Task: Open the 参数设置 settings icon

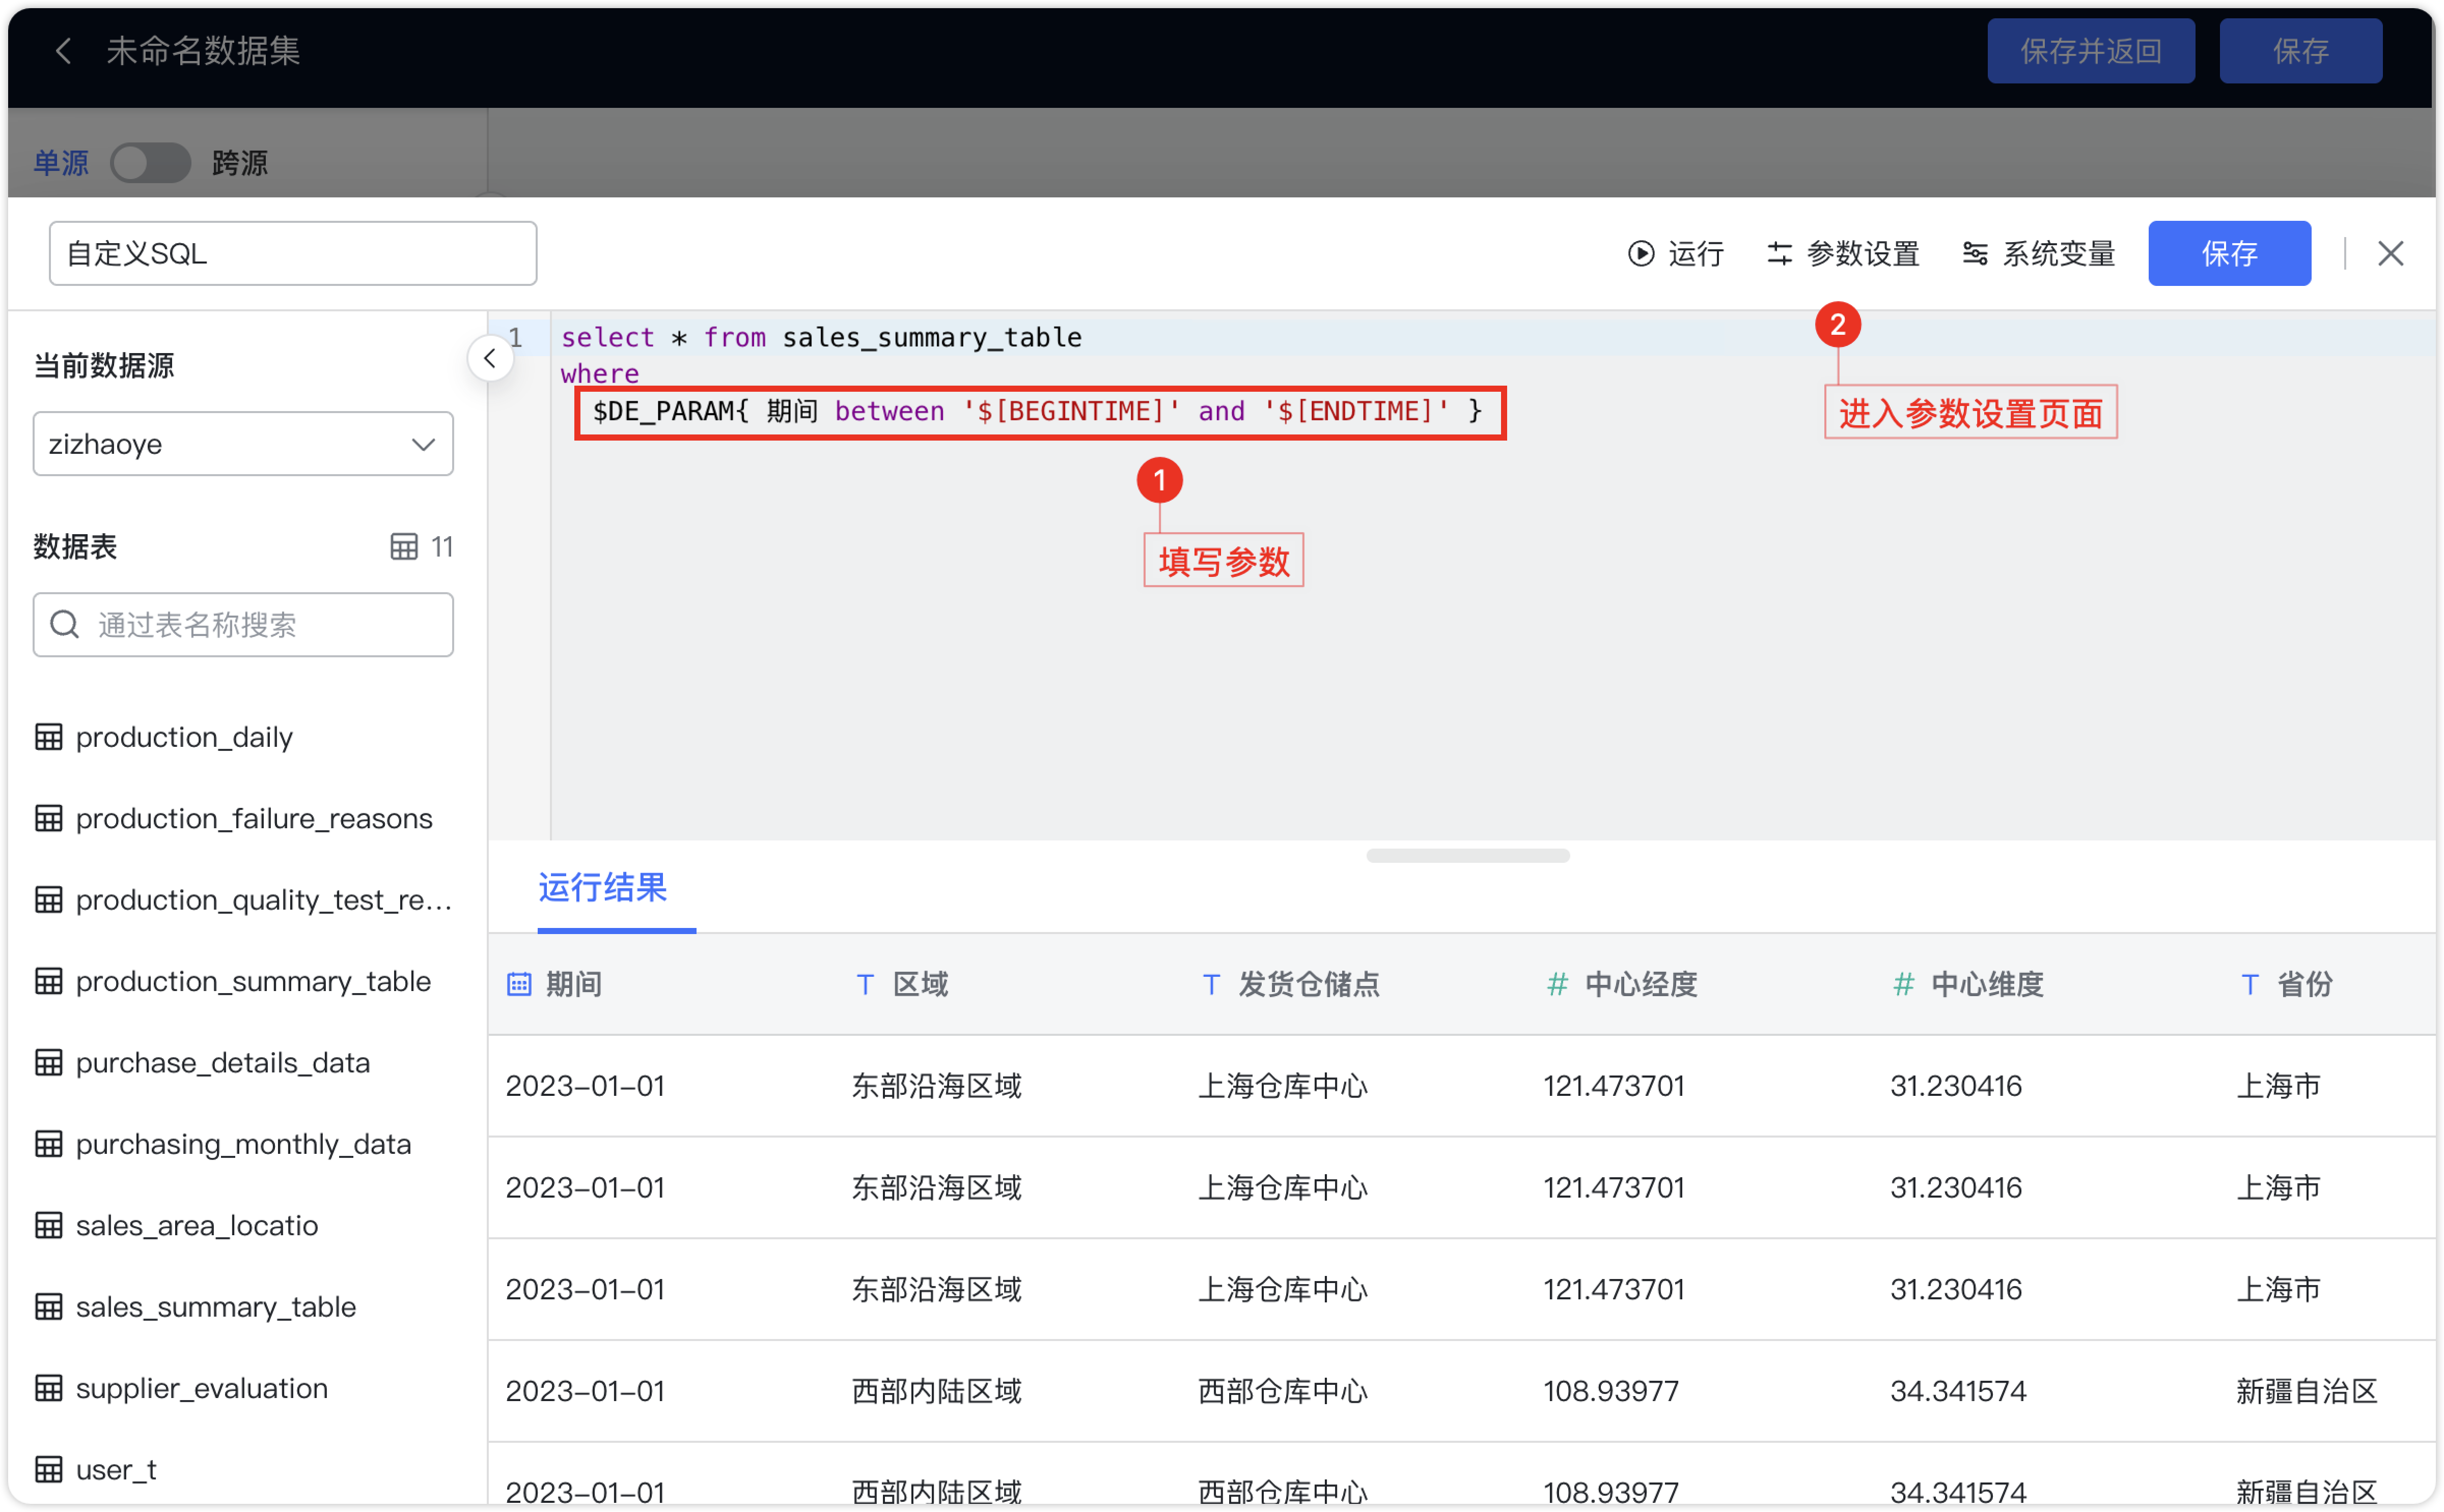Action: pyautogui.click(x=1782, y=253)
